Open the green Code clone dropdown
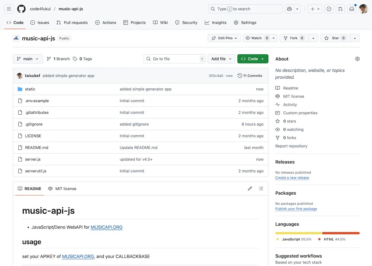Screen dimensions: 372x266 [x=253, y=59]
